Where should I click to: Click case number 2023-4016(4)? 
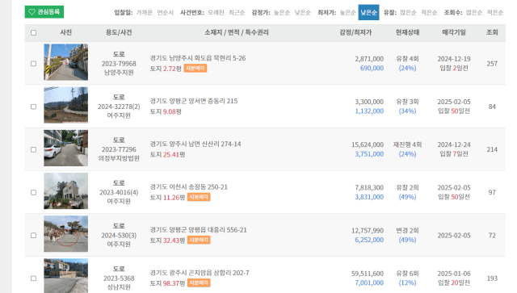[119, 192]
